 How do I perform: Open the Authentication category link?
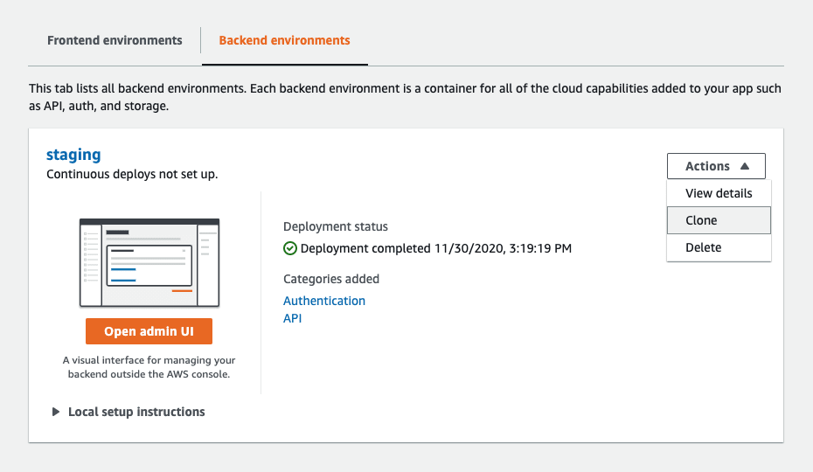[x=324, y=301]
